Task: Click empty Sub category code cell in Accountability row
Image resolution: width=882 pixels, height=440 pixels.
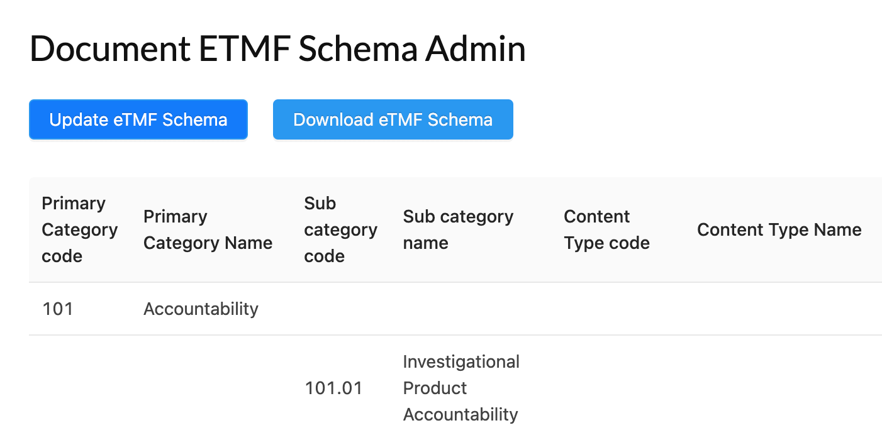Action: tap(340, 309)
